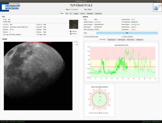Open the Images tab
The height and width of the screenshot is (123, 162).
coord(76,14)
